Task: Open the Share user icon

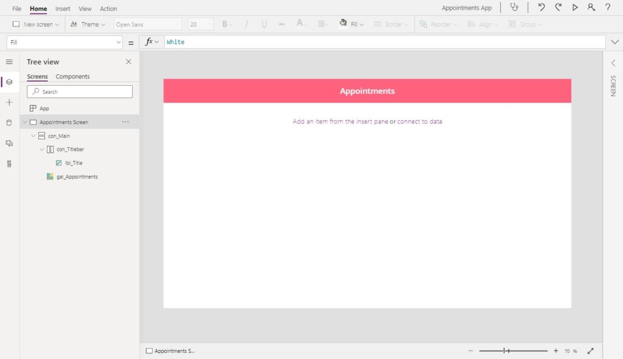Action: [x=591, y=7]
